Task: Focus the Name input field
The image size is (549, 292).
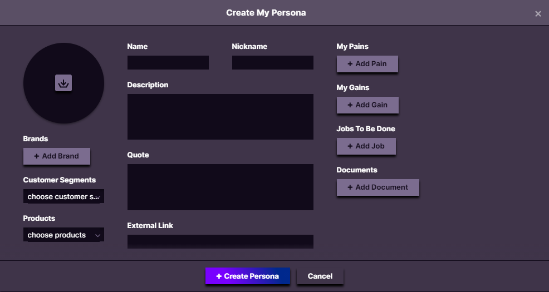Action: pyautogui.click(x=168, y=63)
